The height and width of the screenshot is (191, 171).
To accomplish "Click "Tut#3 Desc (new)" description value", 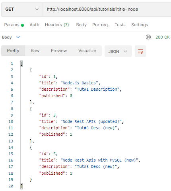I will (95, 128).
